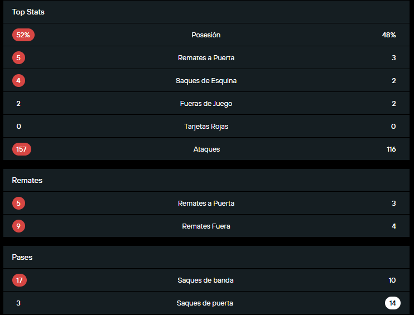Click the 116 attacks value
This screenshot has height=315, width=414.
click(x=391, y=149)
